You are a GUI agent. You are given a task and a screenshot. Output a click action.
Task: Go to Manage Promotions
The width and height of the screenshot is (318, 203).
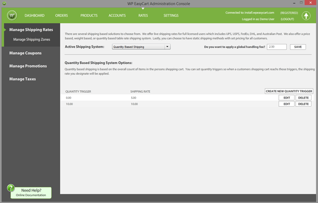coord(28,66)
